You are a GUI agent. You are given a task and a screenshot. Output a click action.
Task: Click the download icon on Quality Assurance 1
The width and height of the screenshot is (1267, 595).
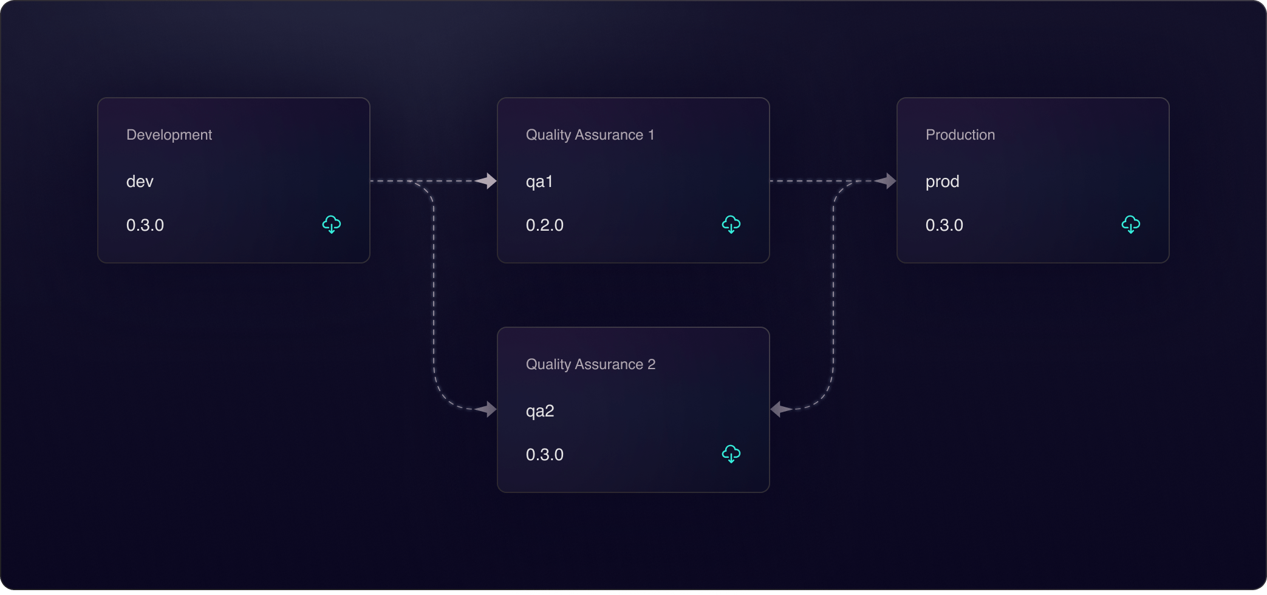[x=731, y=225]
